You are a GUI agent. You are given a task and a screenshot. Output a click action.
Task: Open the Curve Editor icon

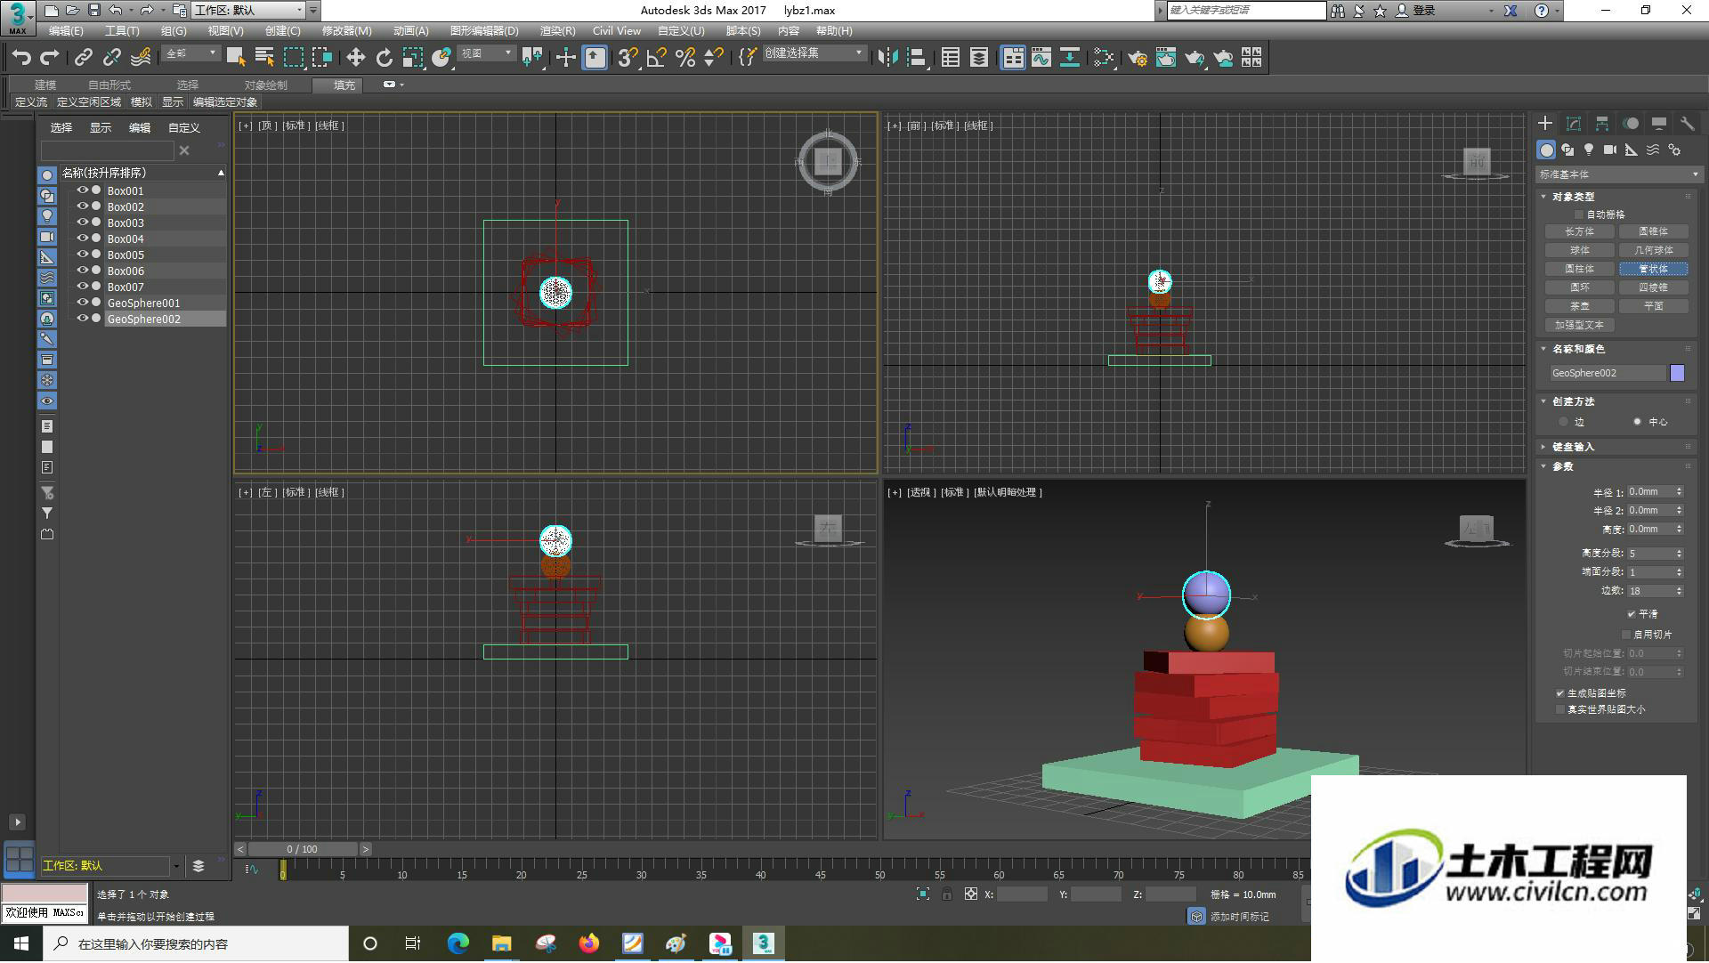1041,58
